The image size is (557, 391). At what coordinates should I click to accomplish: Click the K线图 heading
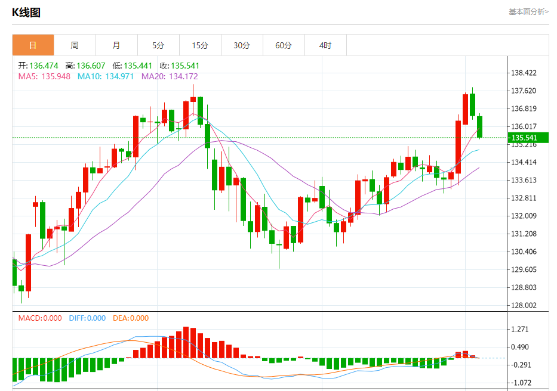click(26, 13)
